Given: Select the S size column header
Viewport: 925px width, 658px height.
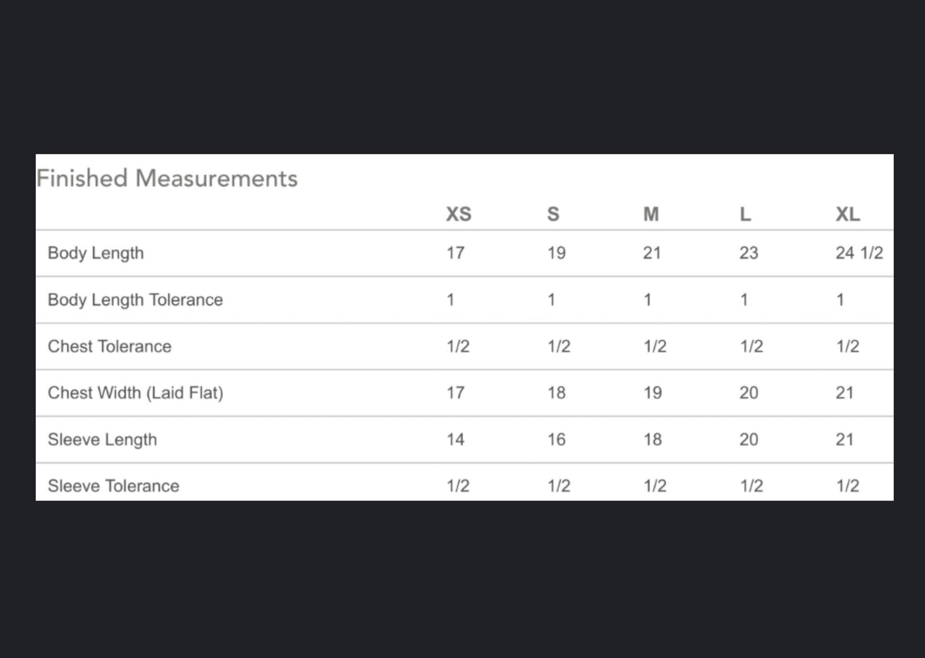Looking at the screenshot, I should [553, 214].
